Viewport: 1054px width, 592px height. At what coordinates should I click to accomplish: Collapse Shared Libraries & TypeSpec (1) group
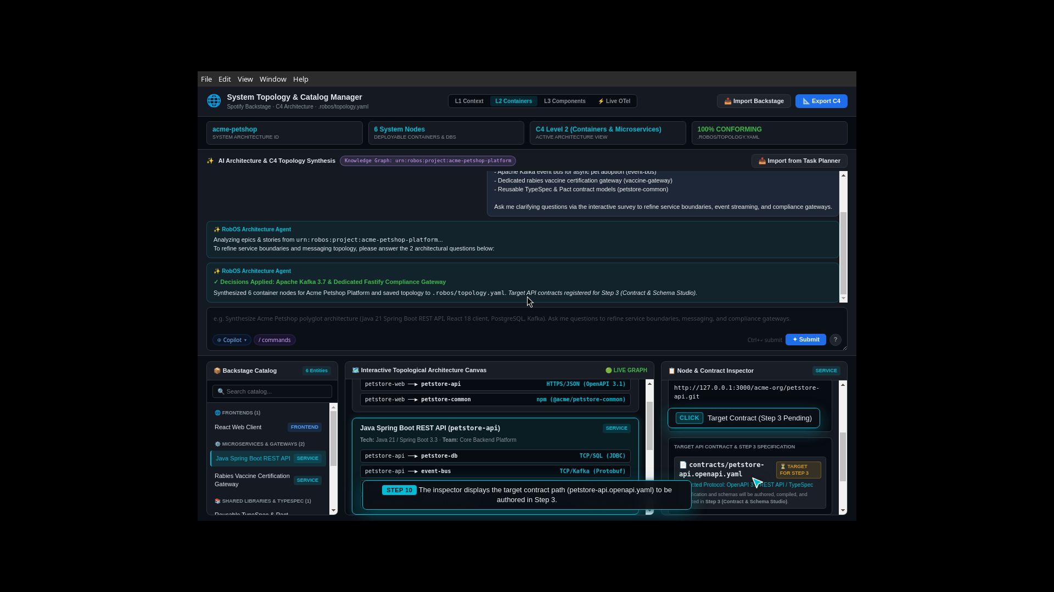point(263,501)
